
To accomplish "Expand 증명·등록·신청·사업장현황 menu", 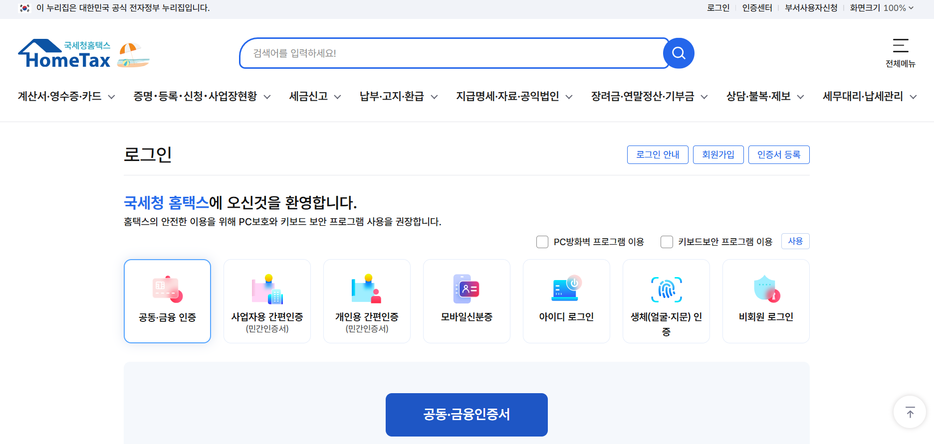I will coord(202,96).
